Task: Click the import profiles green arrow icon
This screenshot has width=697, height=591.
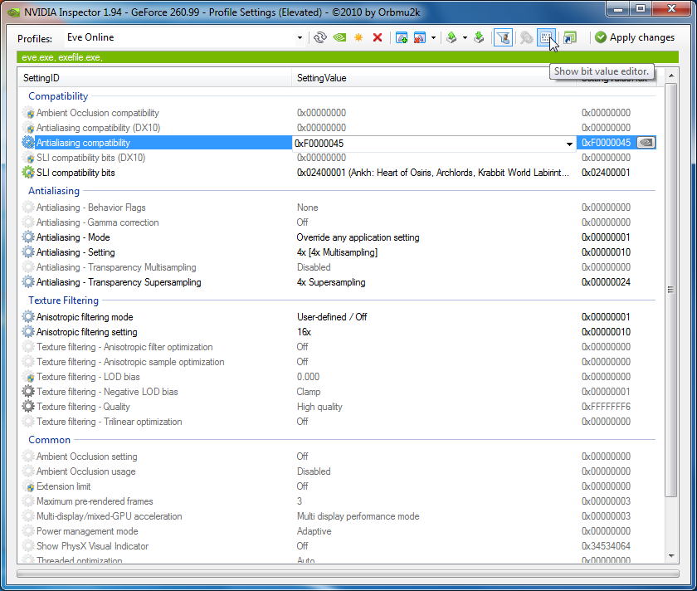Action: click(479, 37)
